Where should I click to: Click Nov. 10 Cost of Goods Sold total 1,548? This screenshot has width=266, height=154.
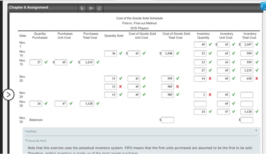tap(168, 53)
